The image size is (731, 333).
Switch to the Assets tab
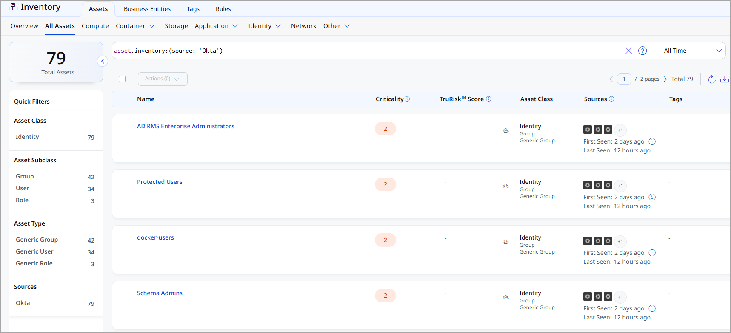click(x=98, y=9)
